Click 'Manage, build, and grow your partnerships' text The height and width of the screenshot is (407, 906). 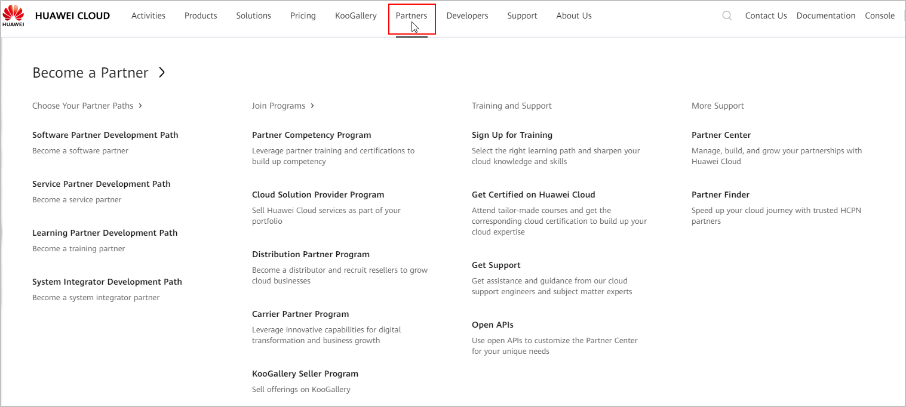[777, 156]
